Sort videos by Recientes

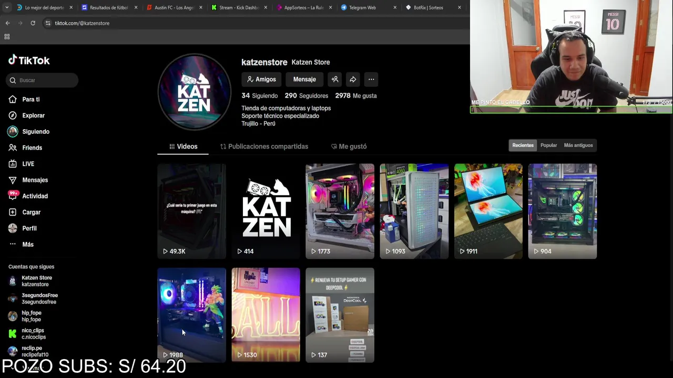[523, 145]
